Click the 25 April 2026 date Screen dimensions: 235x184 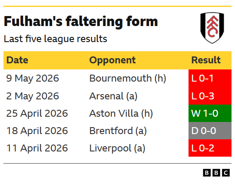tap(37, 113)
